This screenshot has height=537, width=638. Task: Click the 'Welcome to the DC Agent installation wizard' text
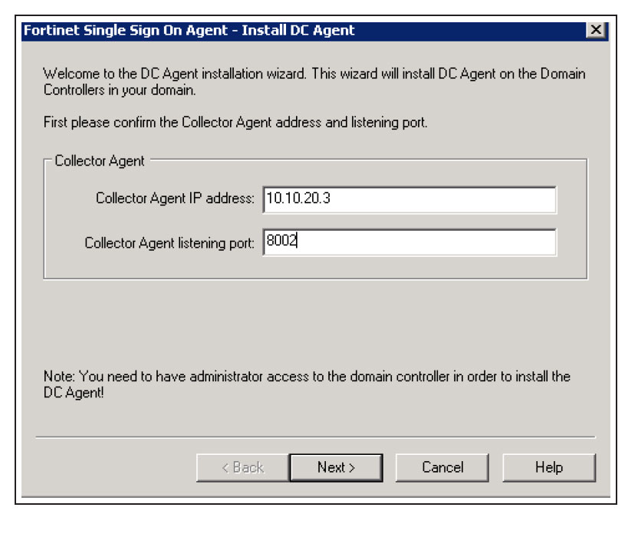[314, 81]
